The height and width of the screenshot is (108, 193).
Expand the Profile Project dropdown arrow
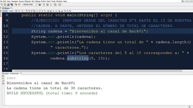coord(62,4)
